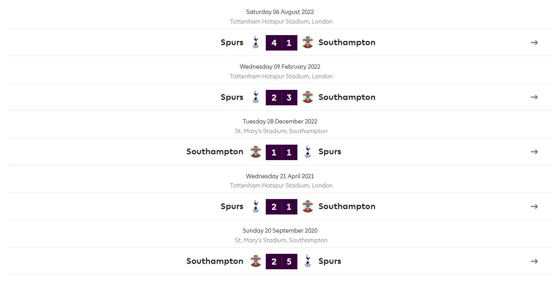Select the 1-1 score box
Screen dimensions: 557x287
(x=282, y=152)
